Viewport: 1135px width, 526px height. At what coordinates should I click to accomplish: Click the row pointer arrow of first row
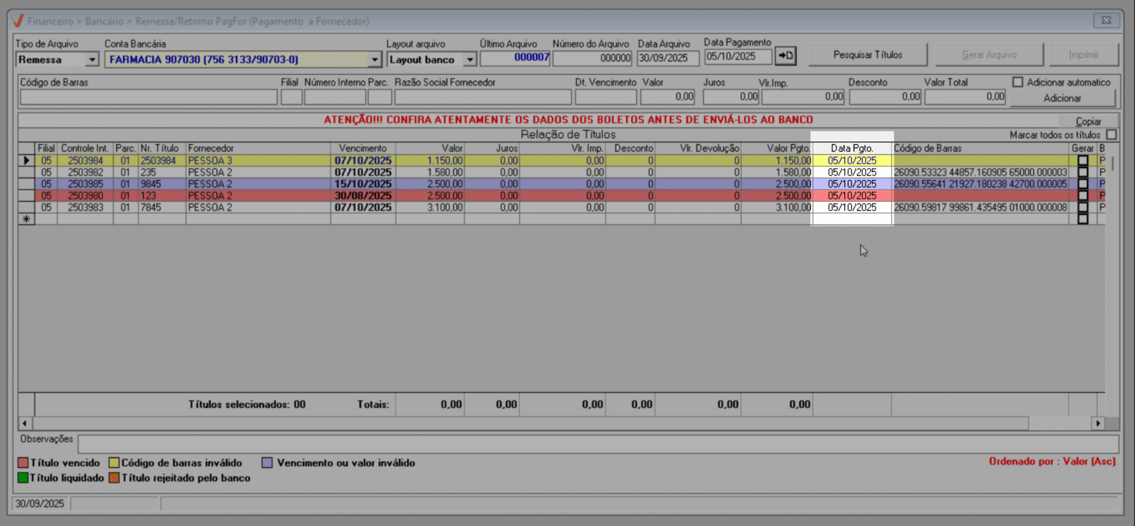[x=27, y=160]
